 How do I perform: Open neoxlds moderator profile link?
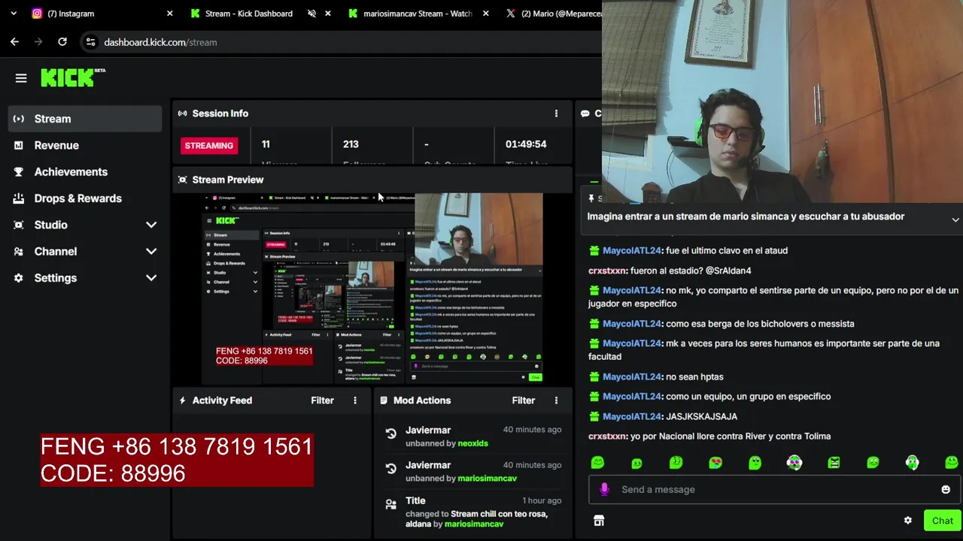[x=472, y=443]
